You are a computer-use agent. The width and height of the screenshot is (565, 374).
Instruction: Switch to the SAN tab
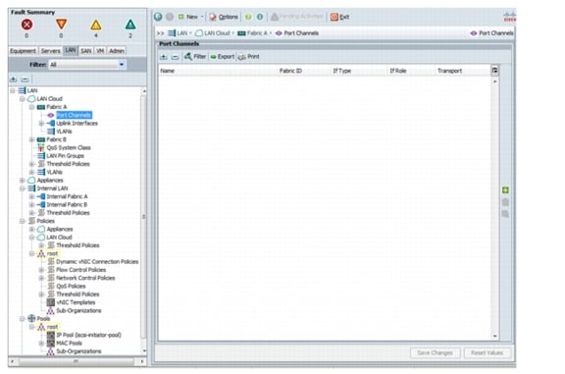pos(85,51)
